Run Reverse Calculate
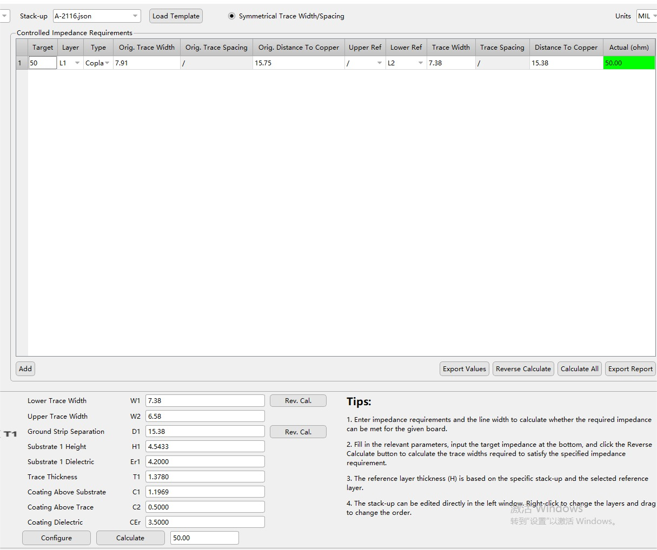The image size is (657, 550). click(x=523, y=369)
